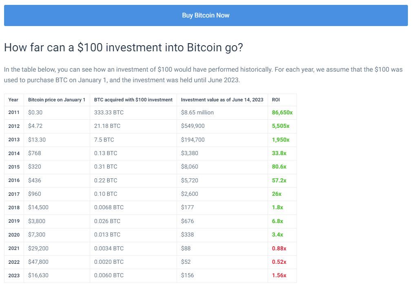Select the 1,950x ROI value
The width and height of the screenshot is (412, 287).
(x=281, y=140)
